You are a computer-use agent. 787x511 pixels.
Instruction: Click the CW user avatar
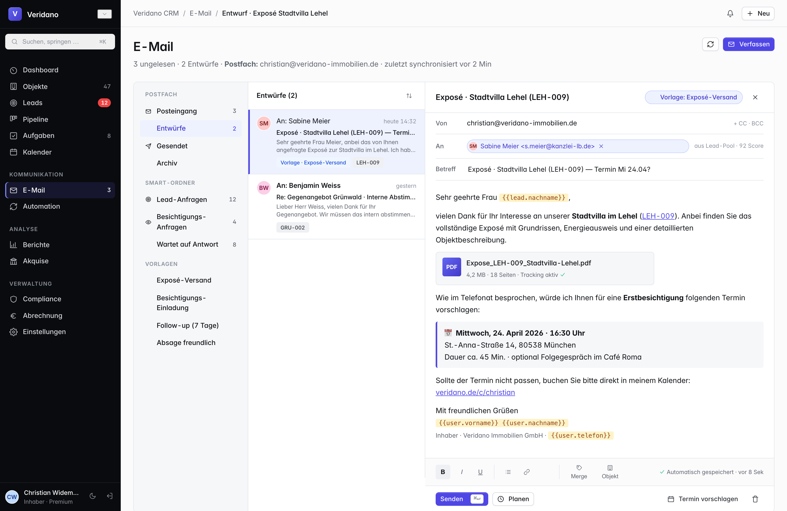12,497
